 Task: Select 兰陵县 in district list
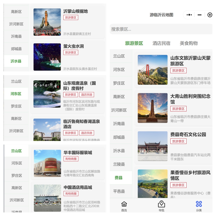click(x=119, y=164)
